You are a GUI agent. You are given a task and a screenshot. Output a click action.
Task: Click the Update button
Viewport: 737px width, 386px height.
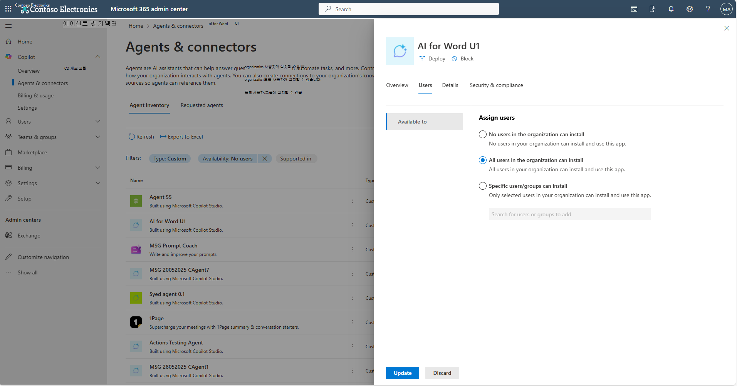tap(403, 373)
